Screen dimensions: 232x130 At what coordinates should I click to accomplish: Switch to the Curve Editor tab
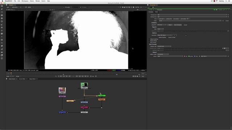point(22,79)
